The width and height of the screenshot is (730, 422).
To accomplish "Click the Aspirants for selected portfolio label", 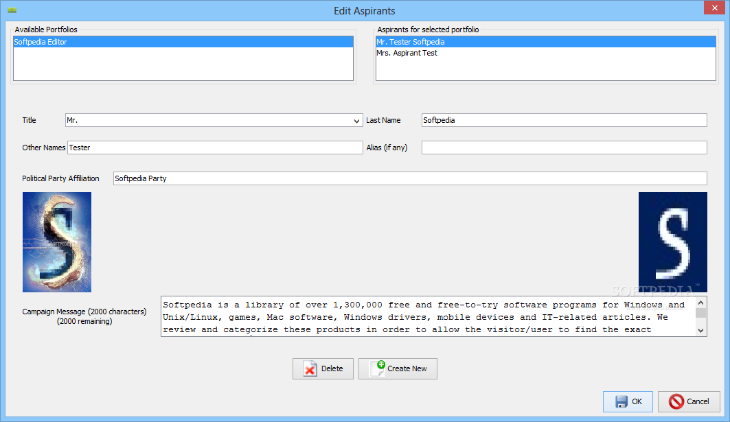I will 428,30.
